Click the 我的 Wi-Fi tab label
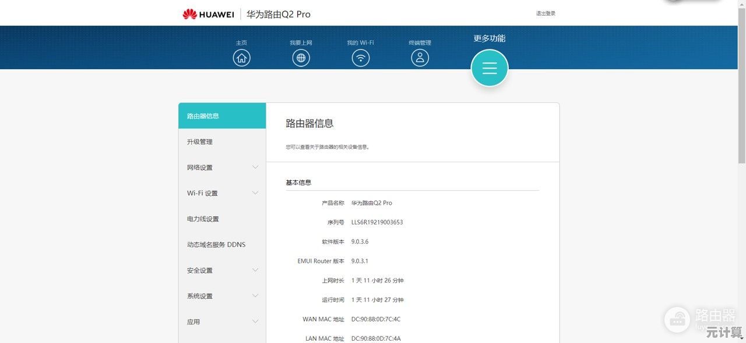746x343 pixels. (x=360, y=43)
